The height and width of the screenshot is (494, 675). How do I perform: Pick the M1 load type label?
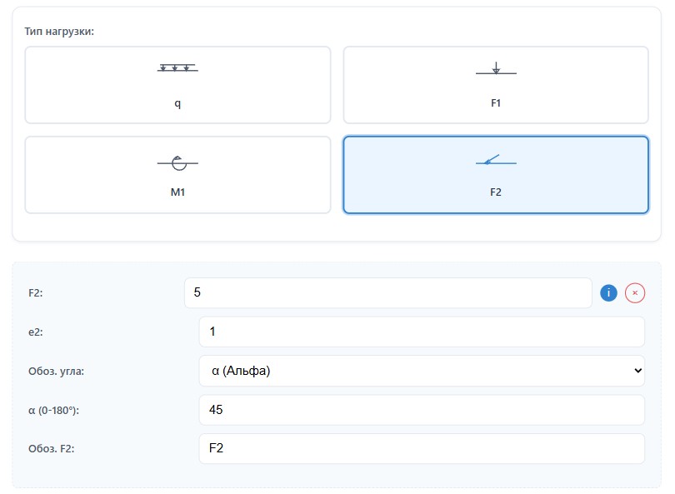pyautogui.click(x=177, y=192)
